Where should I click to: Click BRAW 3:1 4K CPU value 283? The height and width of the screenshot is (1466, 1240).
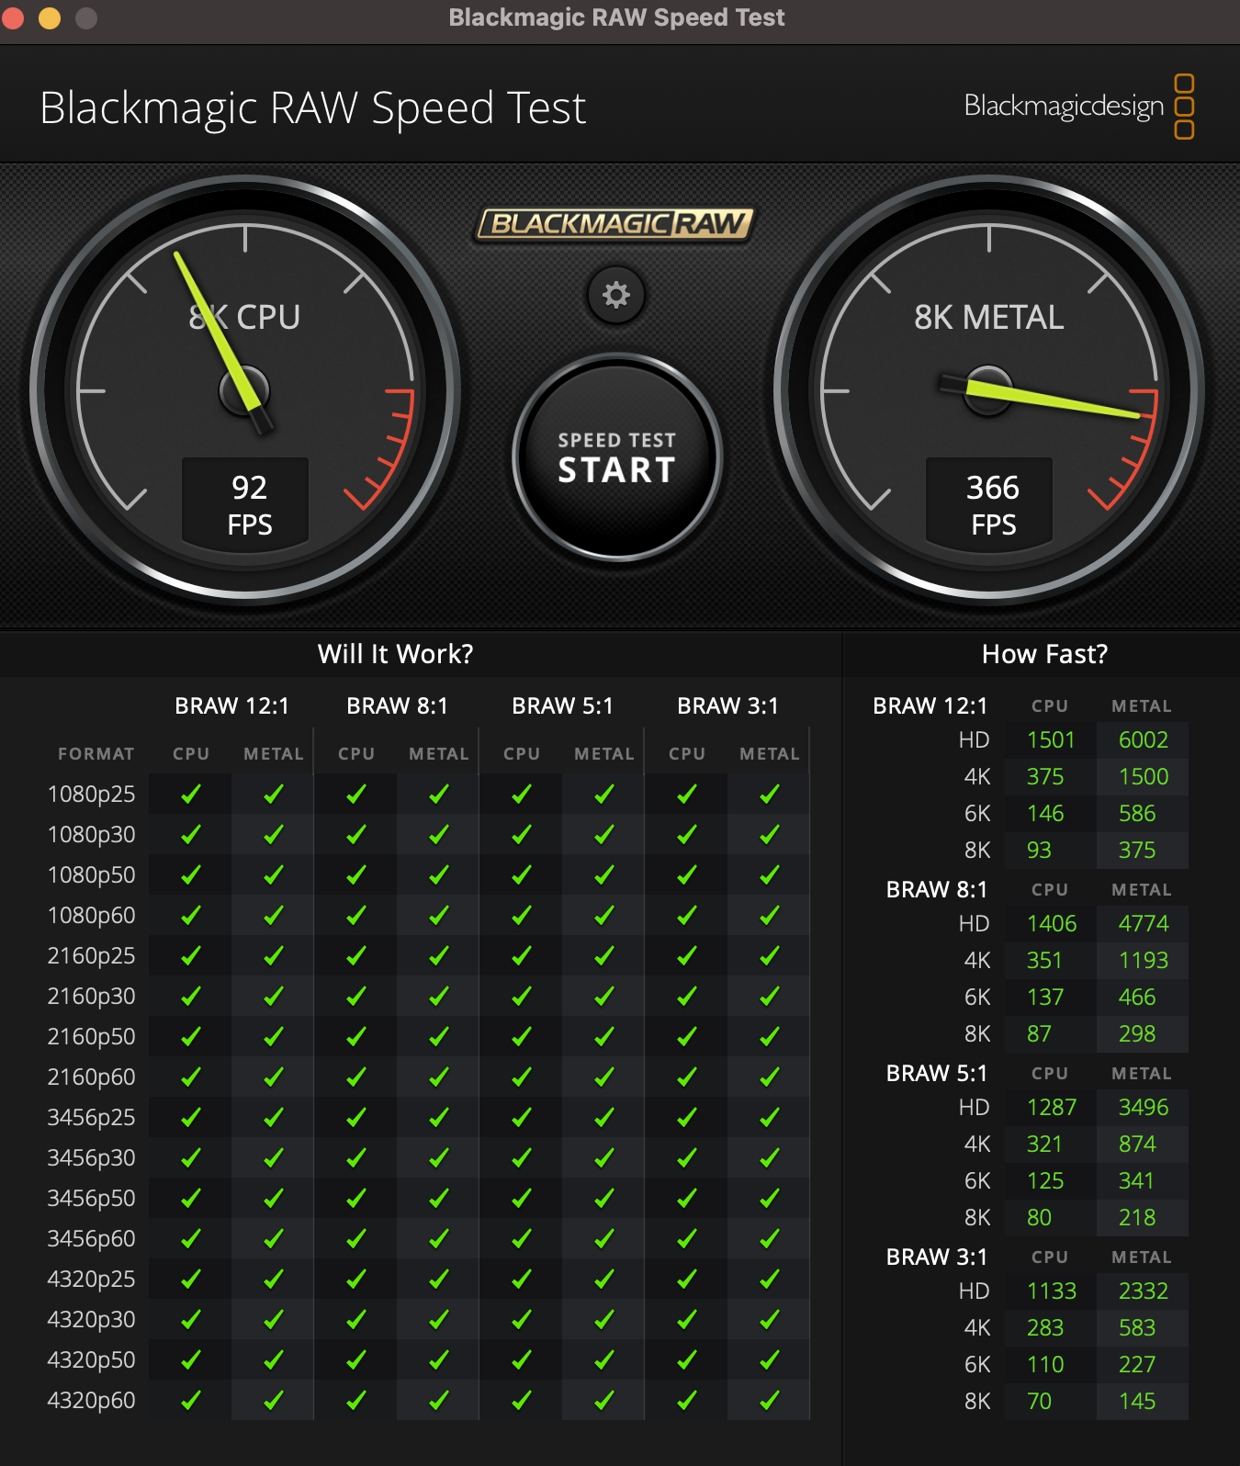point(1045,1328)
